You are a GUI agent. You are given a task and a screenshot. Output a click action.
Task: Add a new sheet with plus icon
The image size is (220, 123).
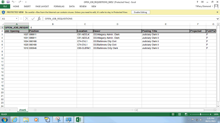click(x=35, y=110)
